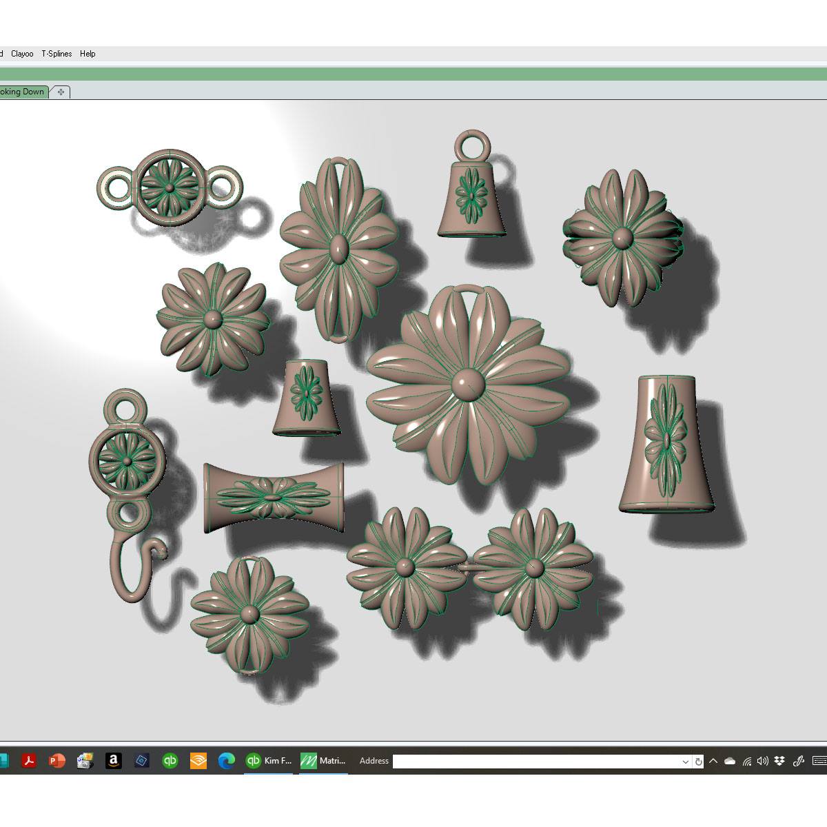Open the orange Audible app icon
Screen dimensions: 827x827
[x=198, y=761]
